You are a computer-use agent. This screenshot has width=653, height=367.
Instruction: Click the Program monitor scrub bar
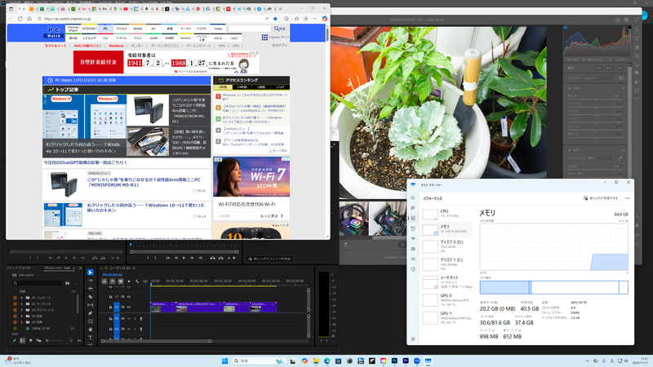click(184, 252)
